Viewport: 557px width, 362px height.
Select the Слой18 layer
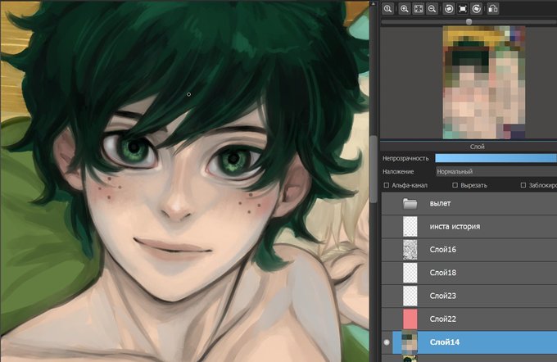click(x=469, y=273)
